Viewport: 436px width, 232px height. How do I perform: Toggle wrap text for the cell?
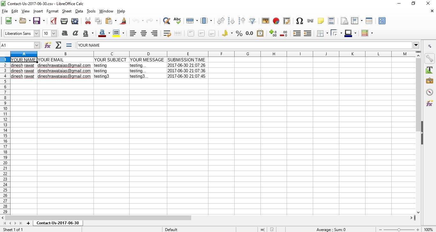tap(167, 33)
